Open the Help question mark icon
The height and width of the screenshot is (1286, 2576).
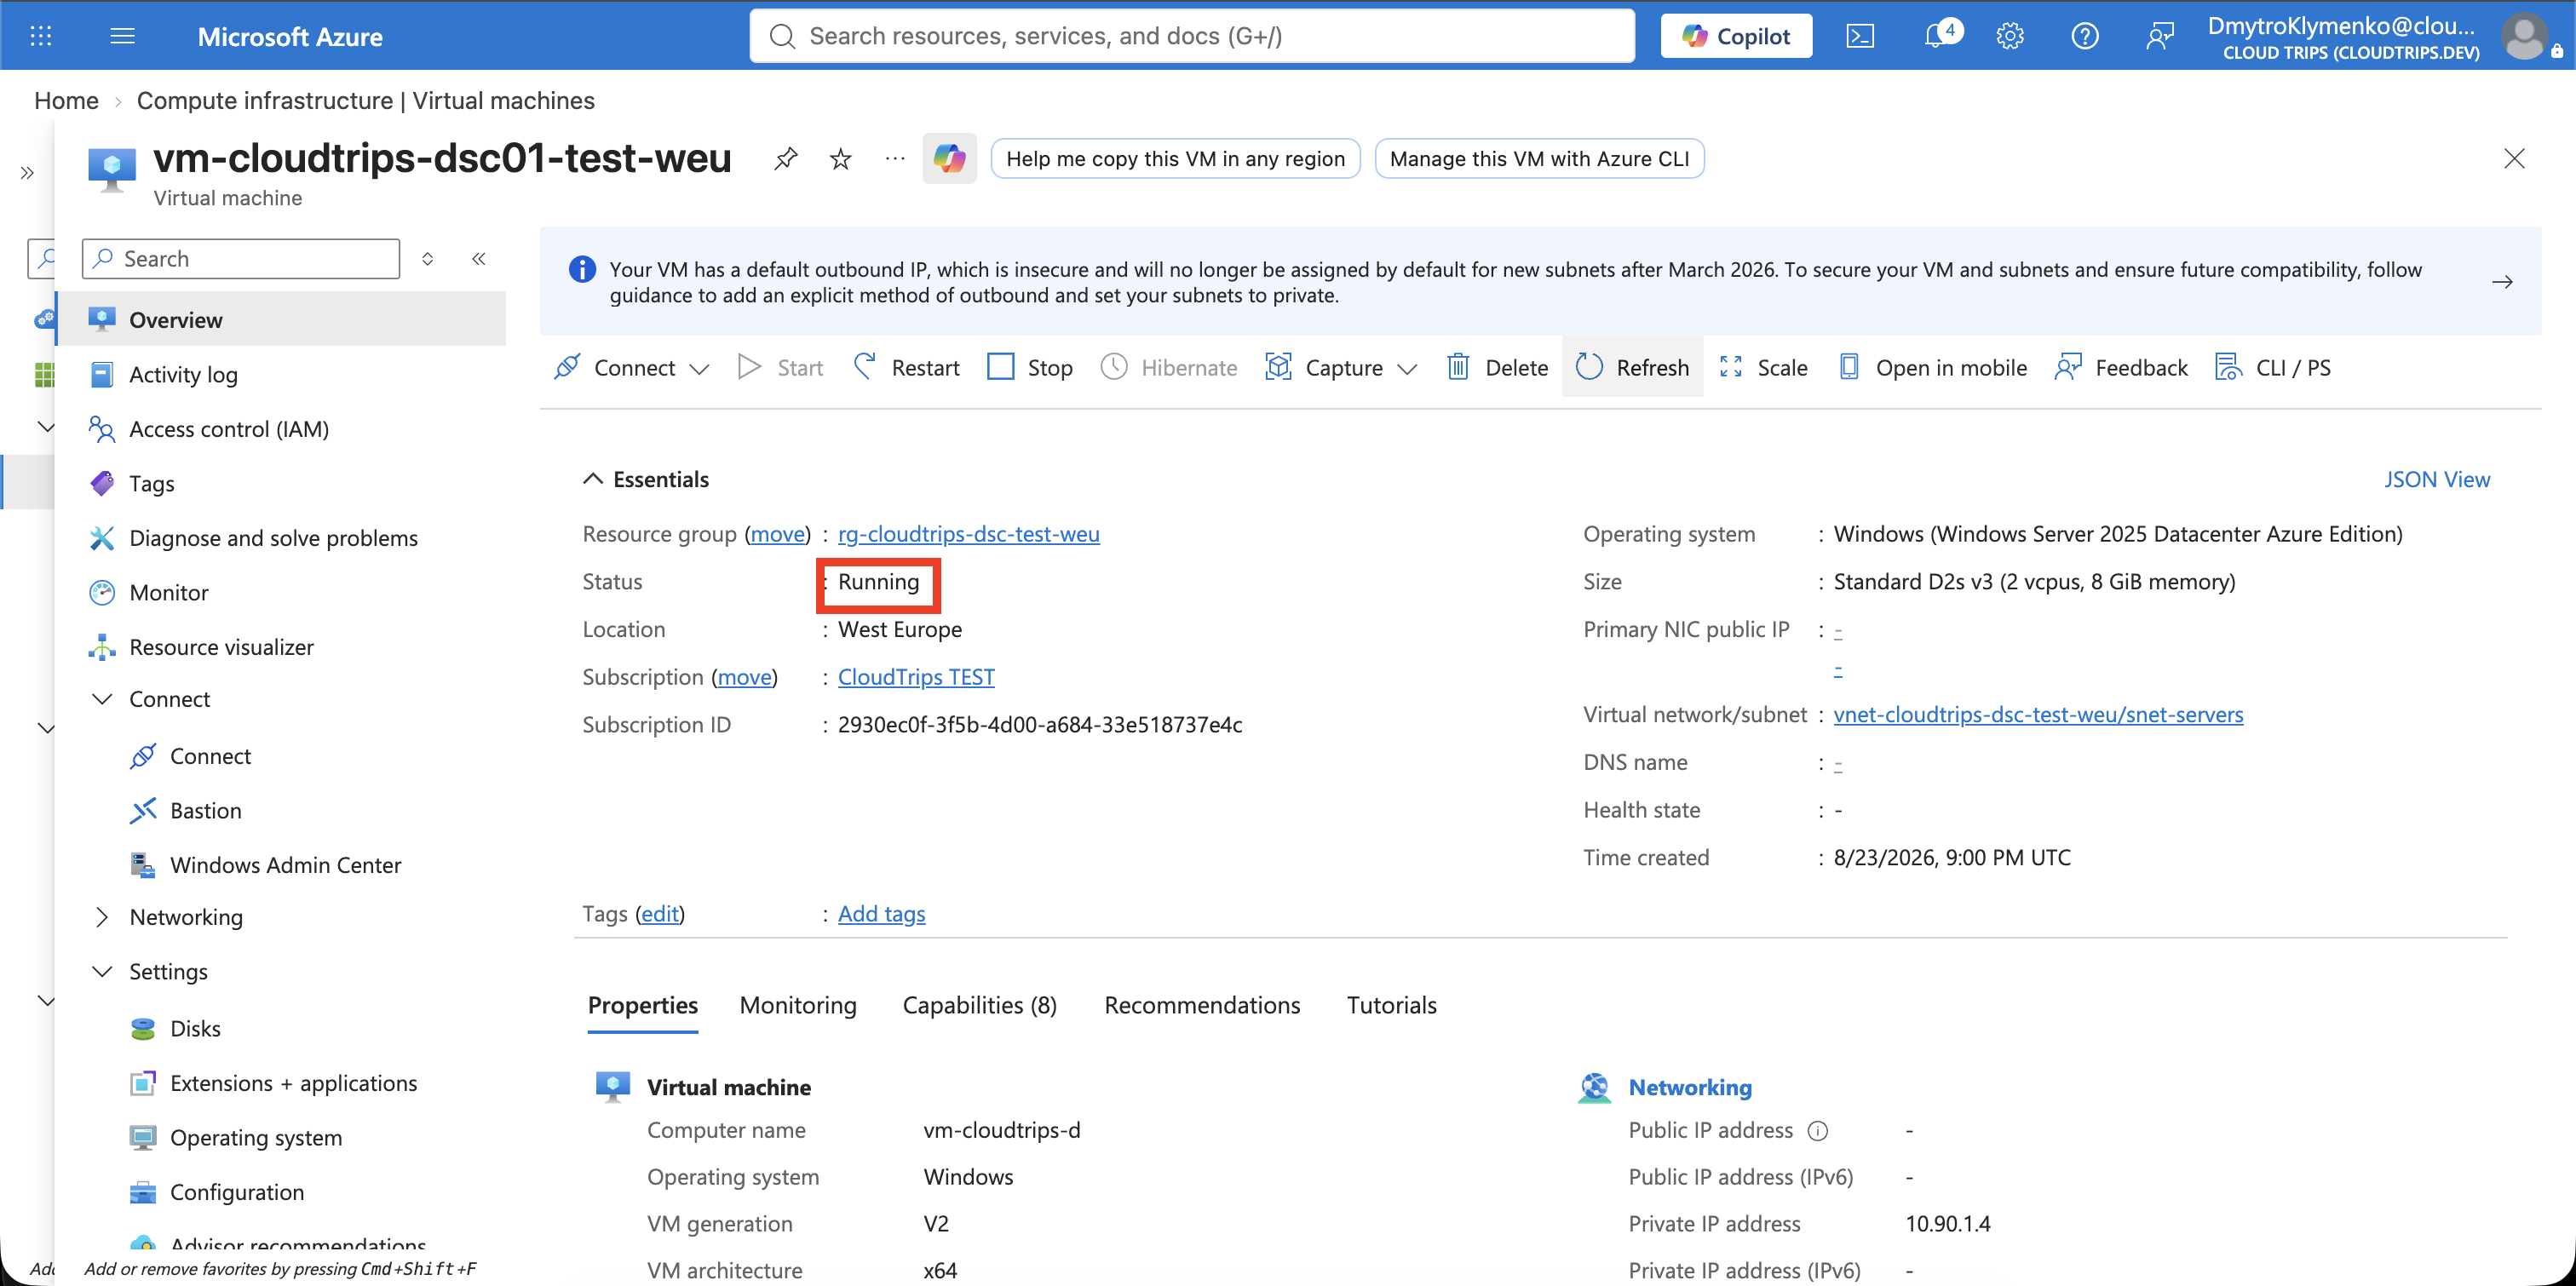pyautogui.click(x=2085, y=36)
